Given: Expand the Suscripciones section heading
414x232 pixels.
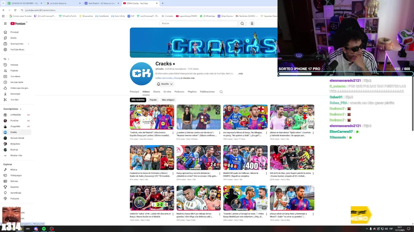Looking at the screenshot, I should tap(12, 109).
